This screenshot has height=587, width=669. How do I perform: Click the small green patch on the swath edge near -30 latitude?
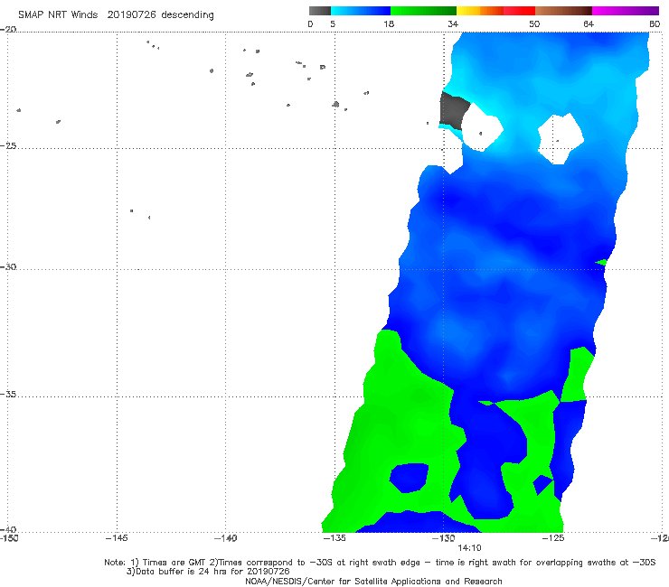click(601, 262)
